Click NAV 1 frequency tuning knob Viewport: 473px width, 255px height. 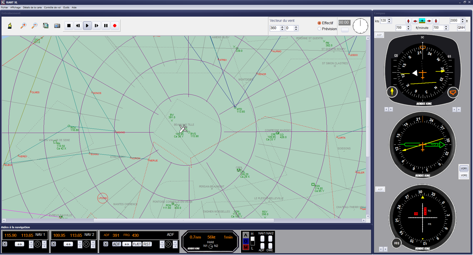click(x=38, y=244)
